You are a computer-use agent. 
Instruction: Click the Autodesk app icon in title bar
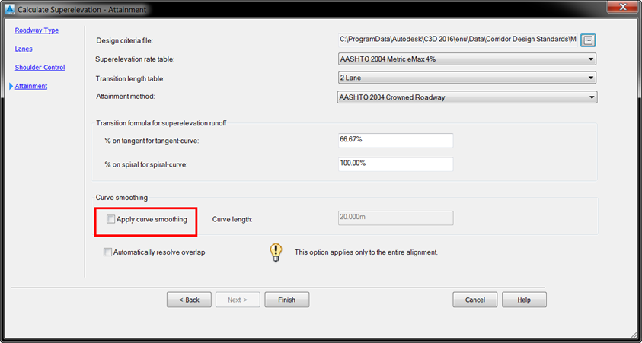(x=10, y=8)
